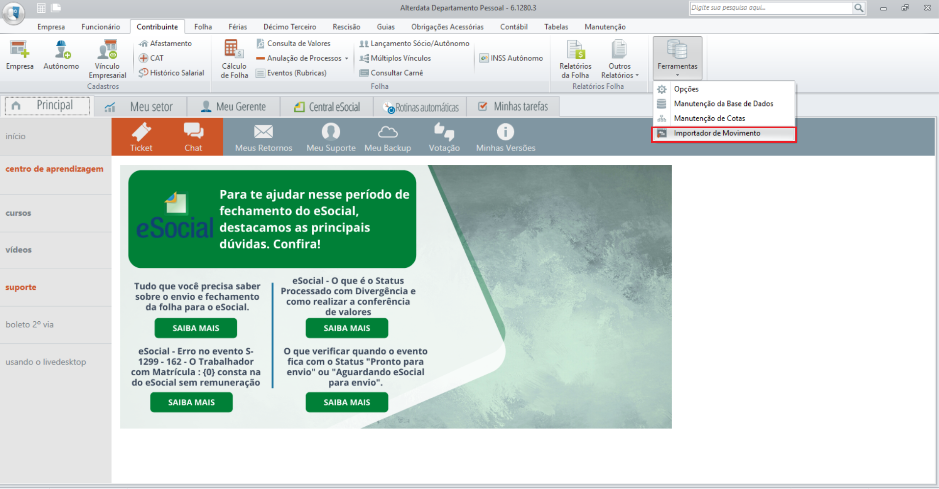Select Afastamento in the ribbon
Viewport: 939px width, 489px height.
point(165,43)
